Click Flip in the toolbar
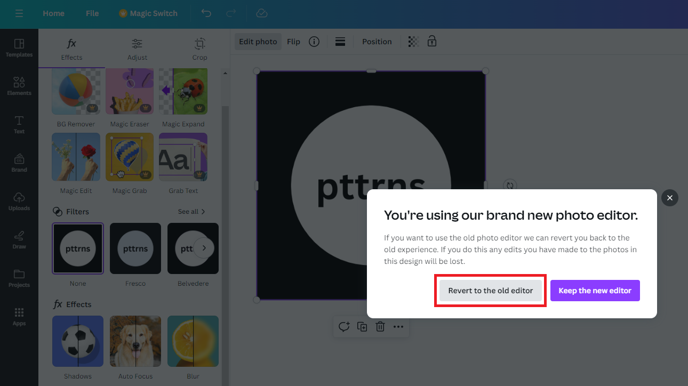 294,42
